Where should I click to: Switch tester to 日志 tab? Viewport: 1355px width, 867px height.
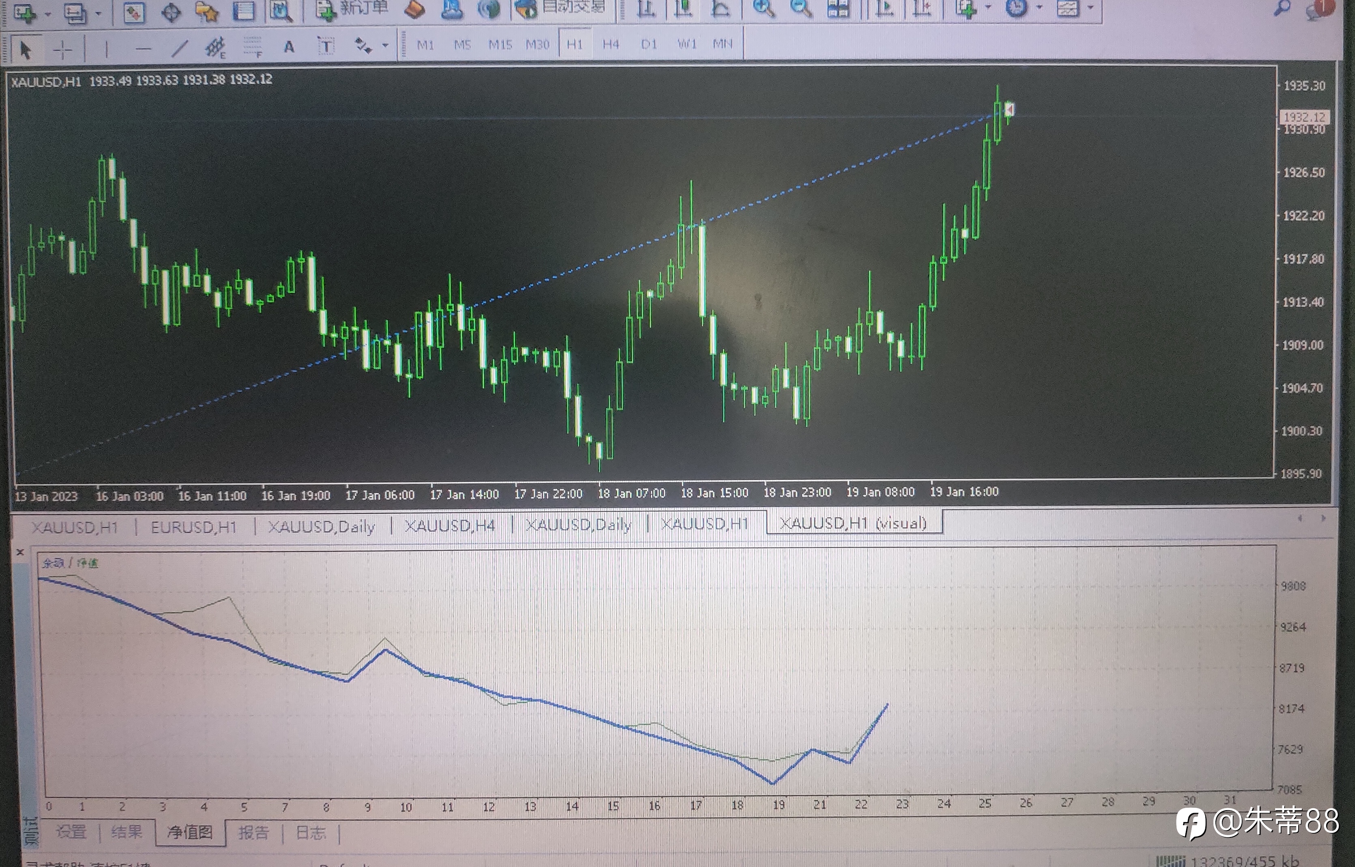point(311,832)
